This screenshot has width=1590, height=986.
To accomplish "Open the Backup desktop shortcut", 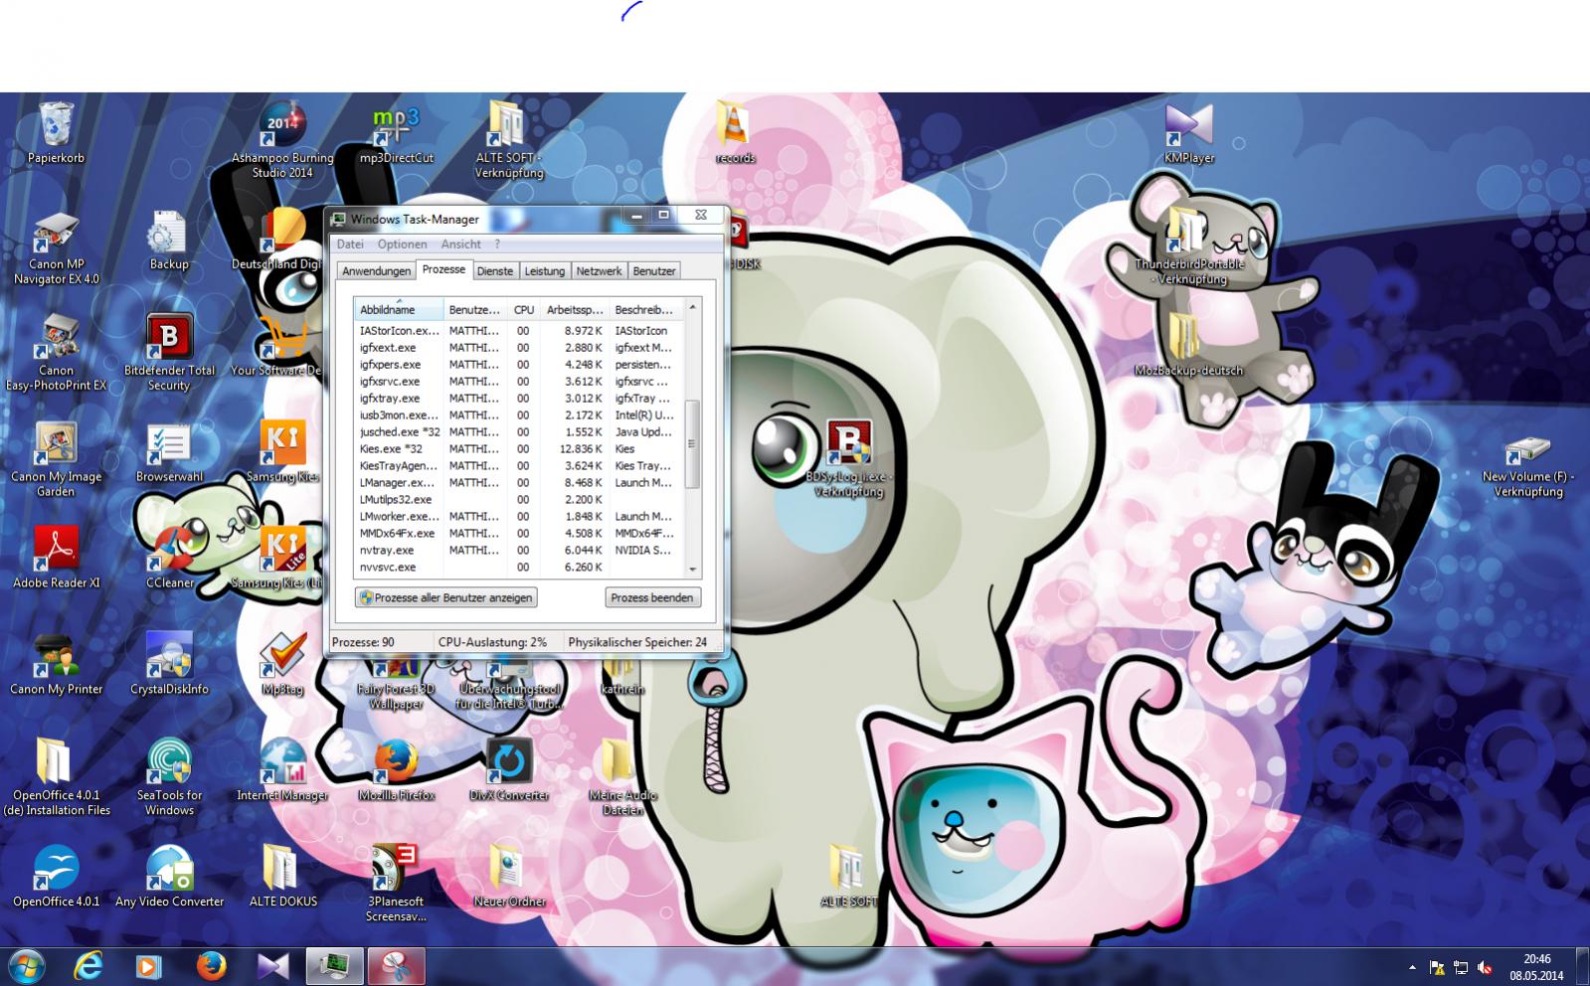I will [168, 240].
